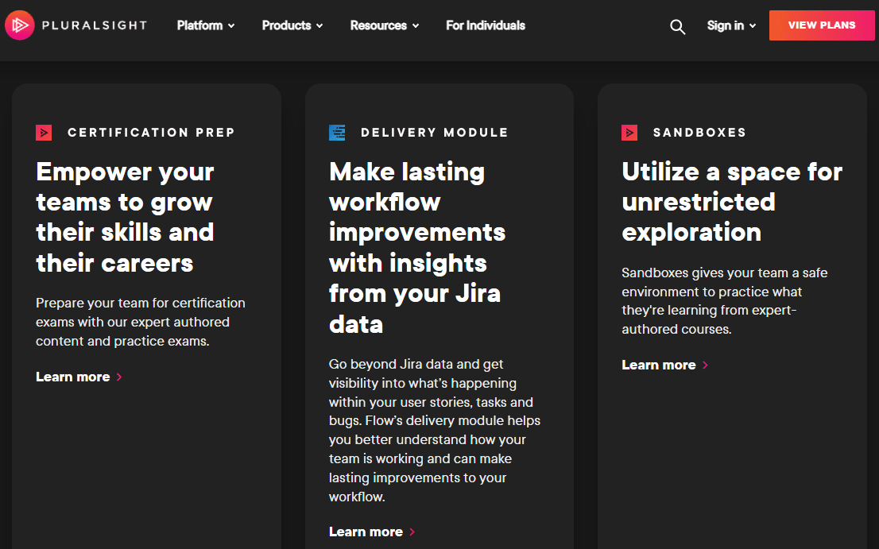Expand the Products dropdown menu
Screen dimensions: 879x549
(292, 25)
